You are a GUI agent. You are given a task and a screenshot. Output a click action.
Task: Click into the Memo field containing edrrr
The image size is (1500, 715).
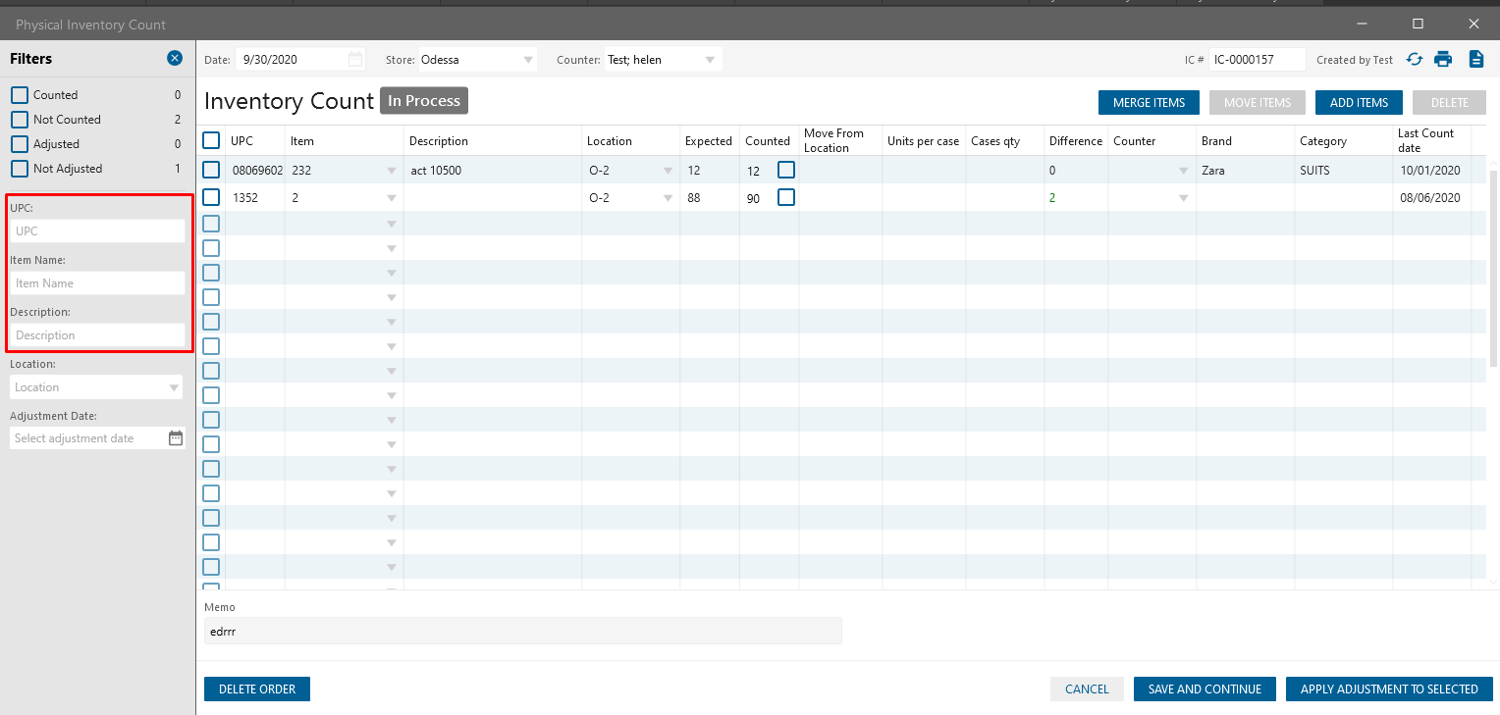[x=523, y=631]
